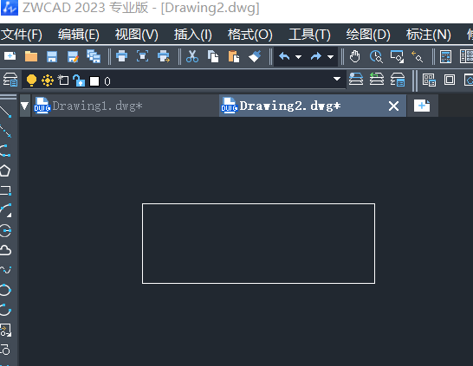Open the calculator icon
Image resolution: width=473 pixels, height=366 pixels.
click(x=445, y=56)
